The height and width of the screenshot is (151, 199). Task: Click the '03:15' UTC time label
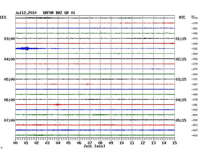181,79
